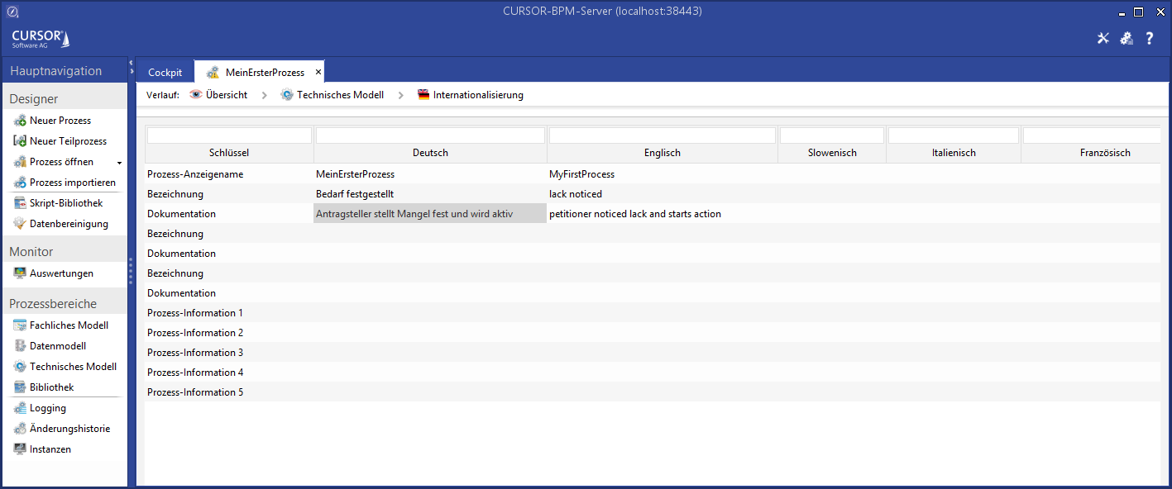Click the Fachliches Modell icon
Image resolution: width=1172 pixels, height=489 pixels.
point(21,325)
